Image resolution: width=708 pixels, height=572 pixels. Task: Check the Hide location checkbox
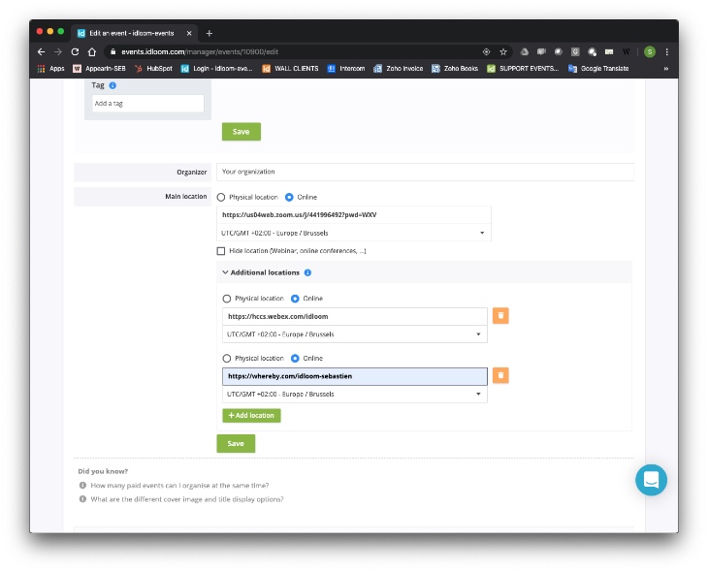pyautogui.click(x=221, y=251)
